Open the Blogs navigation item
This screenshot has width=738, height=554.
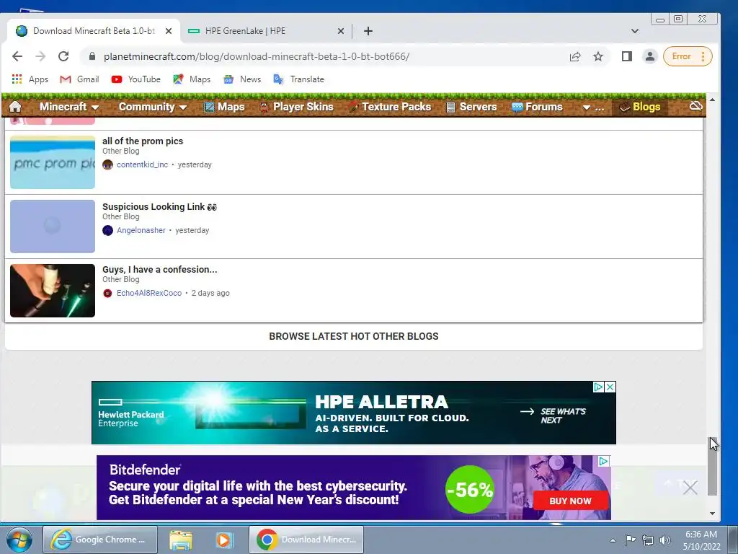pyautogui.click(x=640, y=107)
